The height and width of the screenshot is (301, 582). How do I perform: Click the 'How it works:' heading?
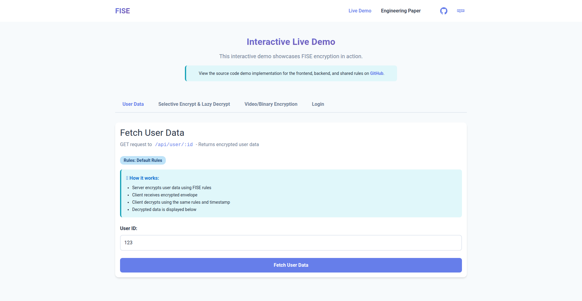pyautogui.click(x=142, y=178)
